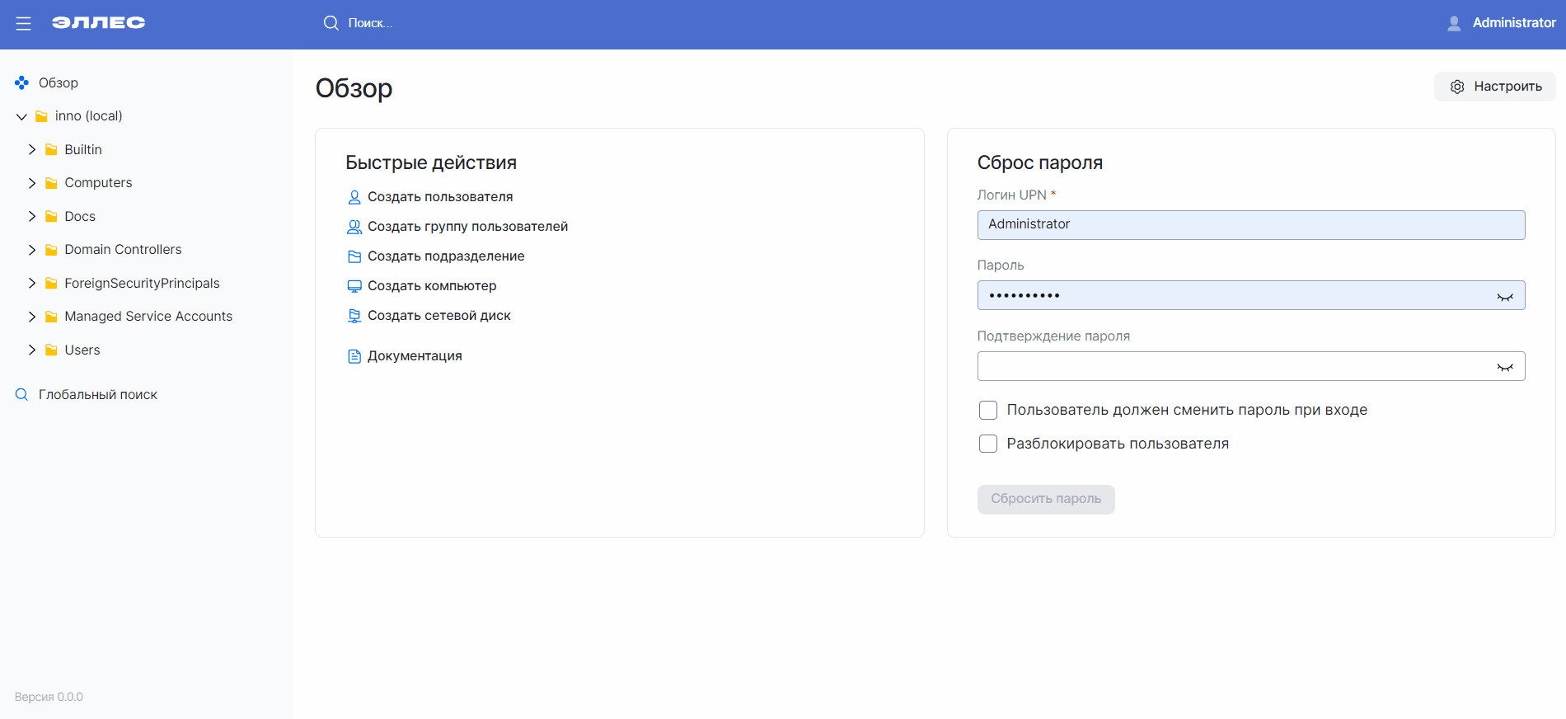The height and width of the screenshot is (719, 1566).
Task: Open Обзор in the sidebar
Action: coord(58,82)
